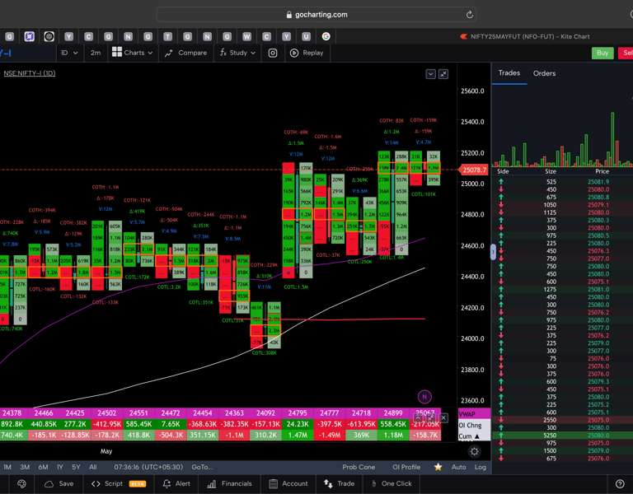Image resolution: width=633 pixels, height=494 pixels.
Task: Click VWAP cell showing 24795
Action: click(298, 413)
